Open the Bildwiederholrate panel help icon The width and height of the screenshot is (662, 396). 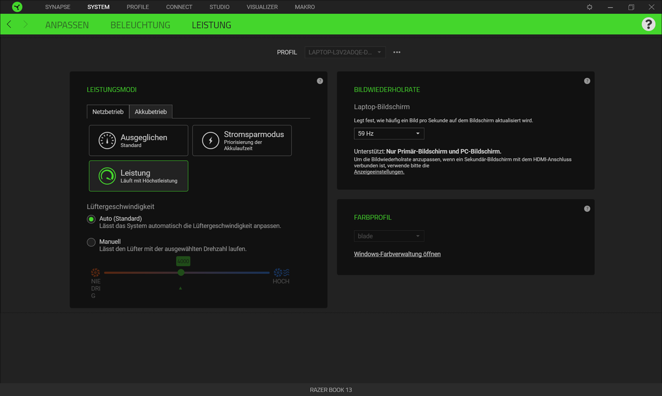pyautogui.click(x=587, y=81)
